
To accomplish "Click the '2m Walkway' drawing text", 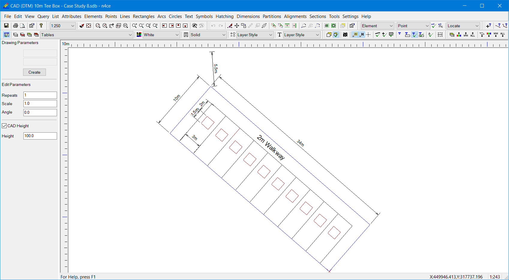I will (271, 147).
